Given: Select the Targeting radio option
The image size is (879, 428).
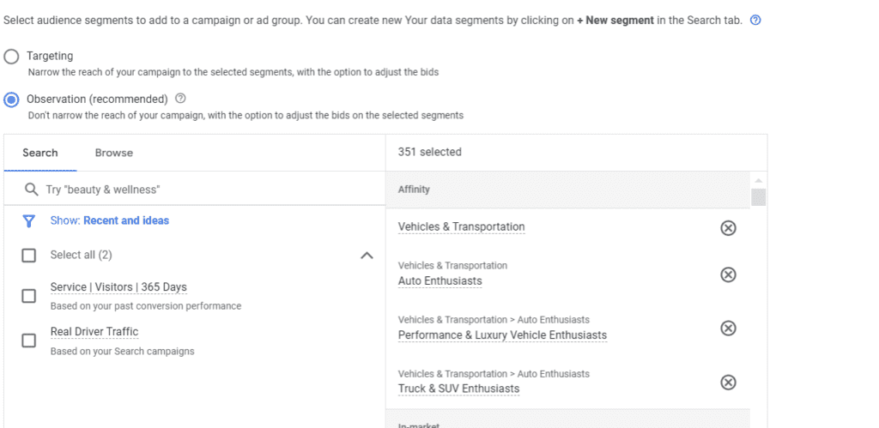Looking at the screenshot, I should click(11, 57).
